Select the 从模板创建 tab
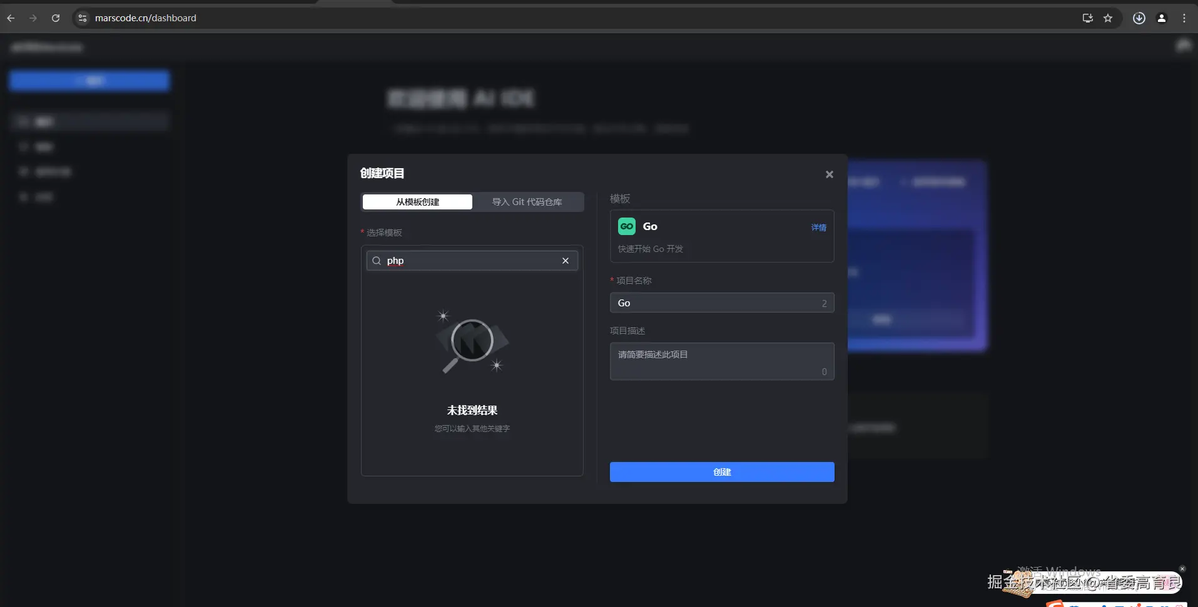The image size is (1198, 607). [x=417, y=201]
